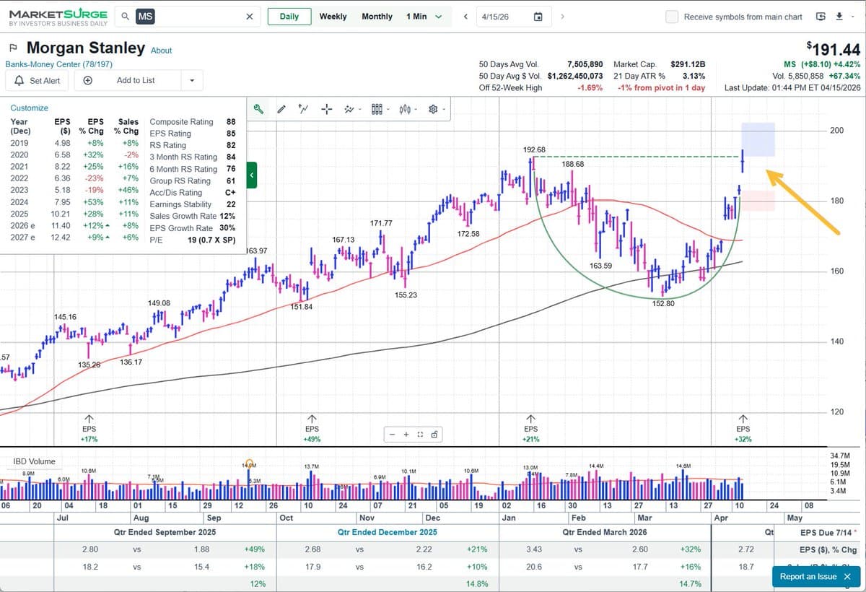Zoom out the chart with minus icon

pyautogui.click(x=392, y=434)
